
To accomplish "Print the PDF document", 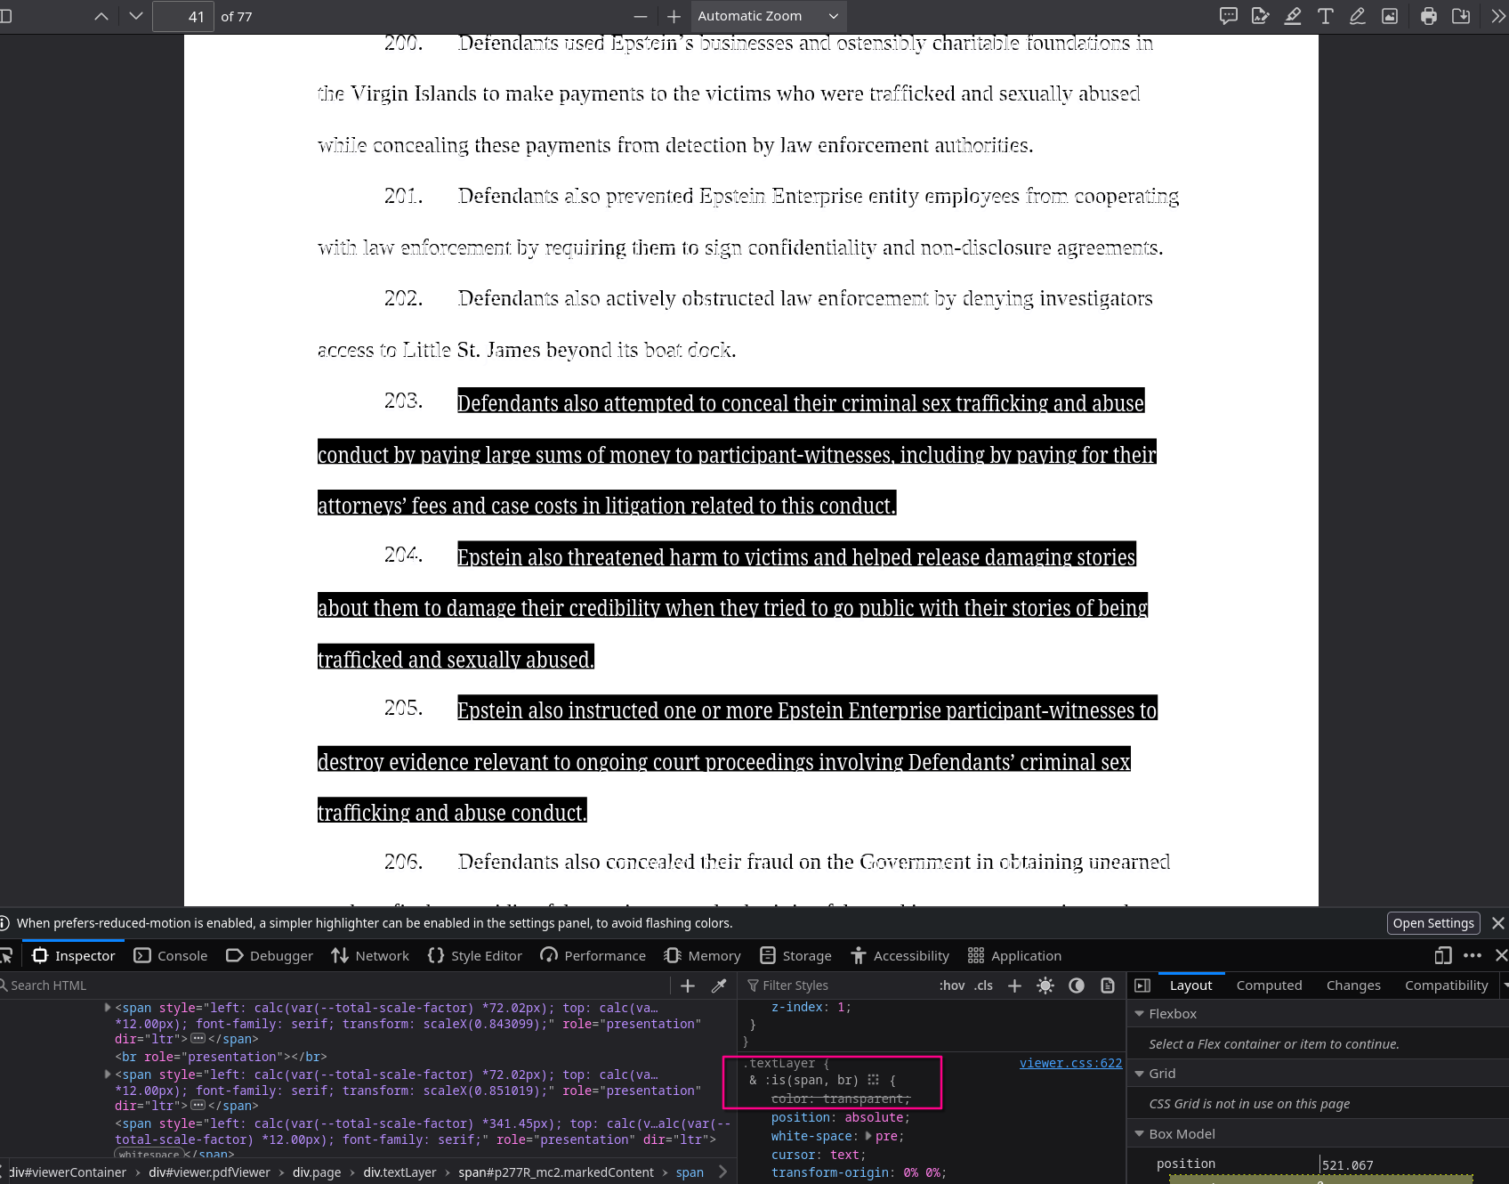I will [x=1429, y=16].
